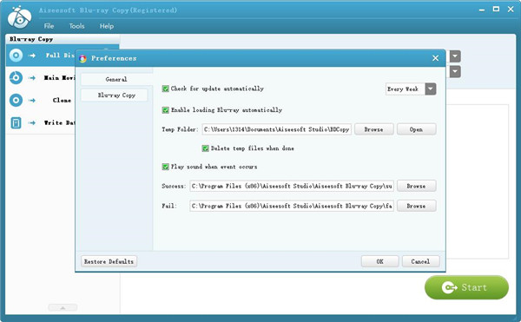Expand the lower dropdown arrow in main window

click(x=455, y=72)
